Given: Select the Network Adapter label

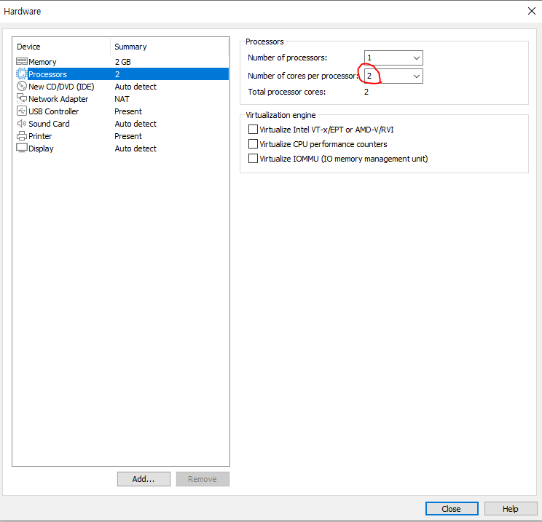Looking at the screenshot, I should (x=58, y=99).
